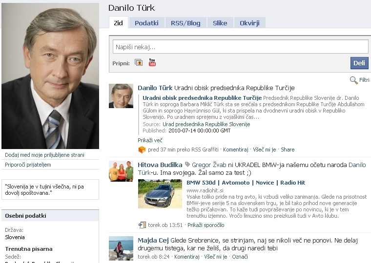Image resolution: width=371 pixels, height=263 pixels.
Task: Open the Podatki tab
Action: pos(146,23)
